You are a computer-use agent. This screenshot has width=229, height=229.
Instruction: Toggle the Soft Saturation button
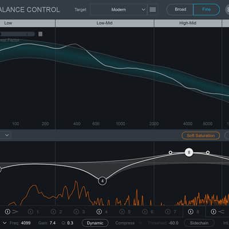click(200, 136)
